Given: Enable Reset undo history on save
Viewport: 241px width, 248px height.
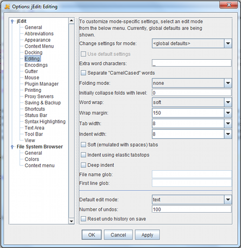Looking at the screenshot, I should pyautogui.click(x=83, y=219).
